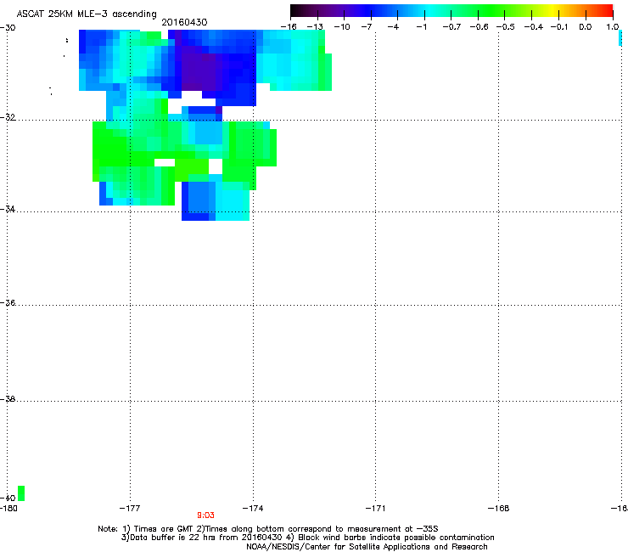Click the note line starting "Note: 1) Times are GMT"
Screen dimensions: 628x552
[x=268, y=529]
